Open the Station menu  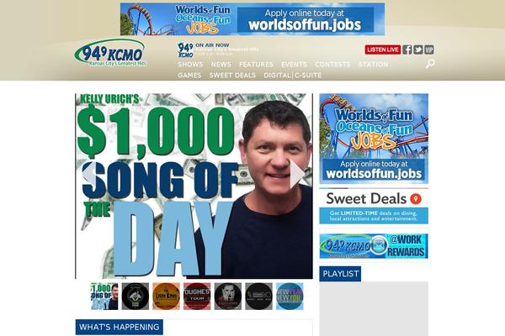(x=373, y=65)
